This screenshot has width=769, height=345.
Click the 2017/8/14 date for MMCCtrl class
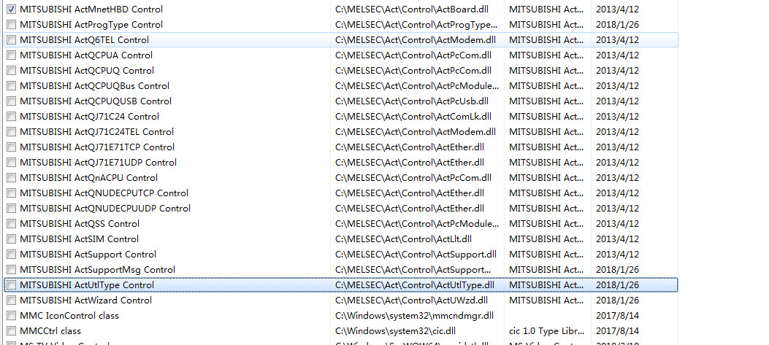point(618,331)
